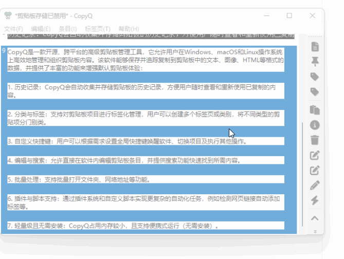
Task: Expand more toolbar actions with double chevron
Action: 315,232
